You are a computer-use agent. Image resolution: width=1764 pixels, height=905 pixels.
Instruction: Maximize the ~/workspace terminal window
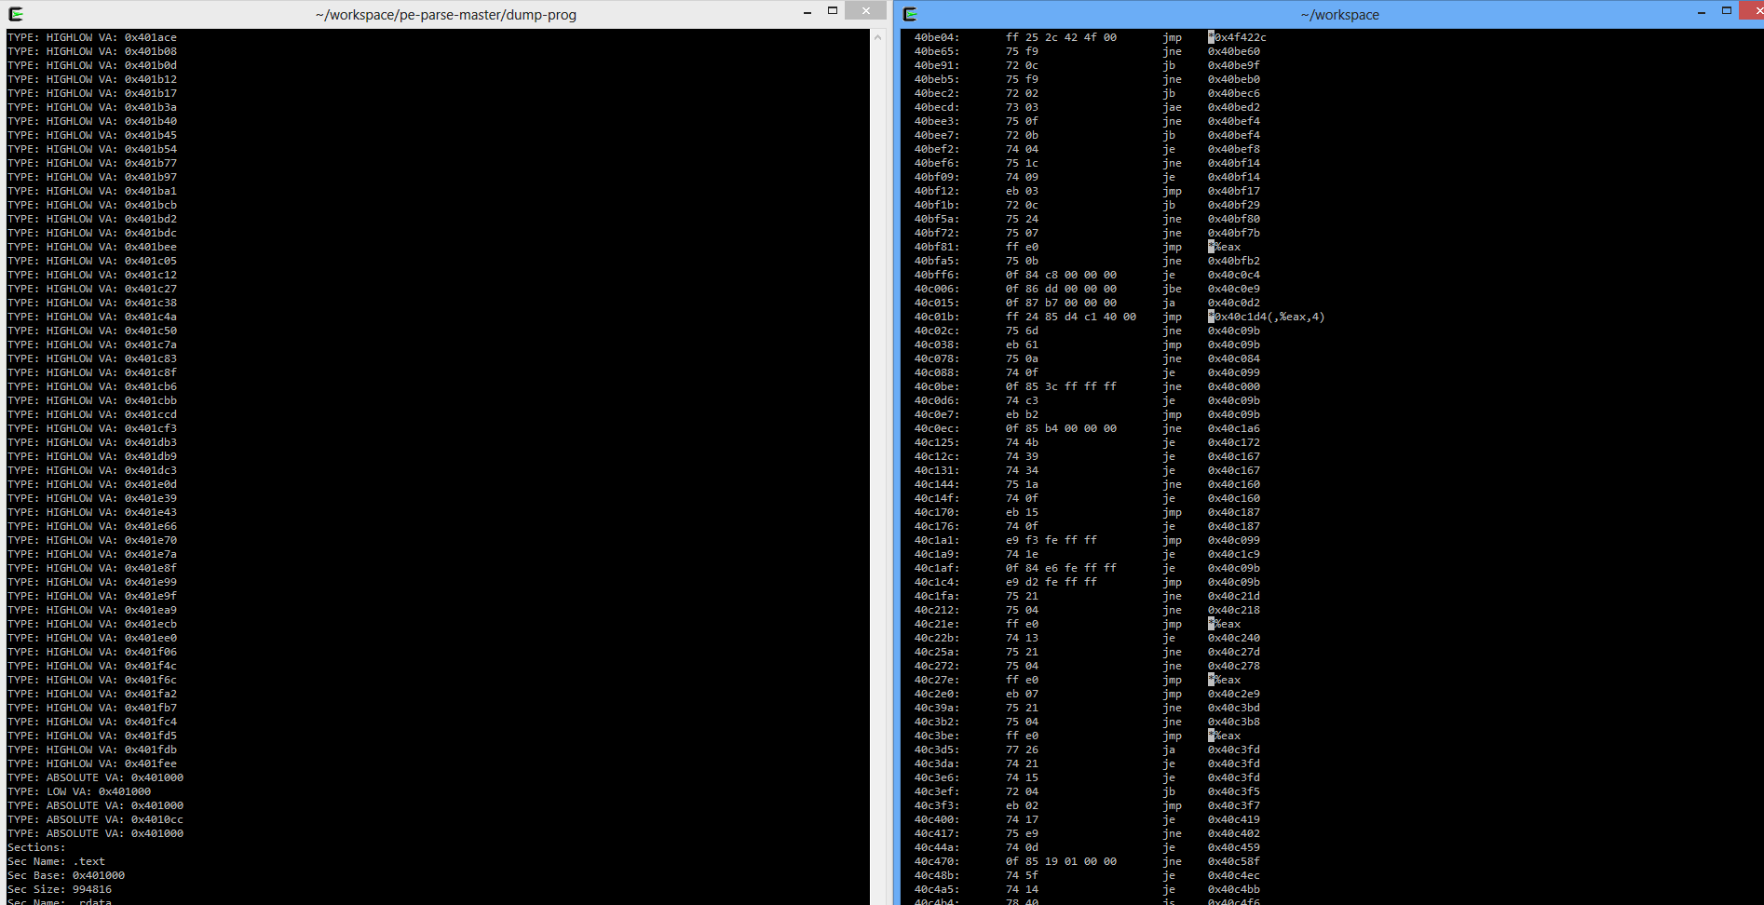tap(1726, 11)
